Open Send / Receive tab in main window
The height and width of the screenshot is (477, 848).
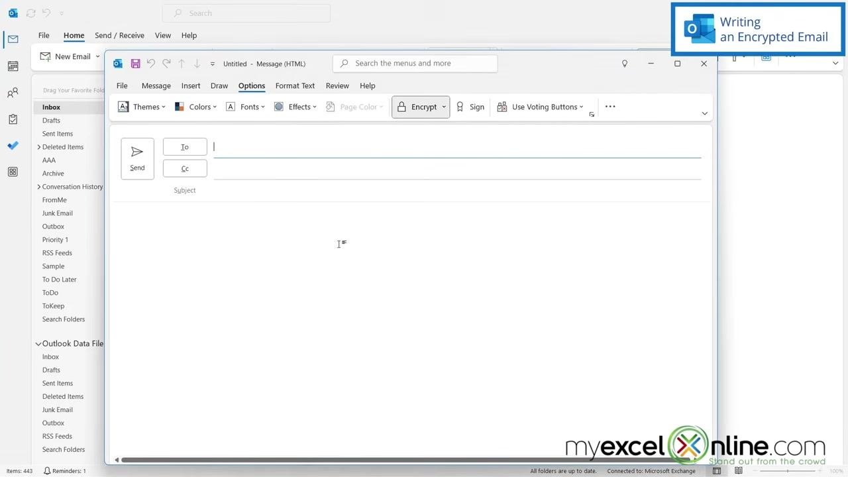[119, 35]
